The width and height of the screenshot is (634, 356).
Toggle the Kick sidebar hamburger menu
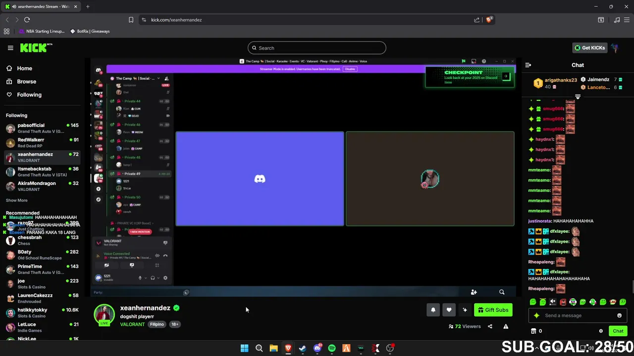coord(10,48)
